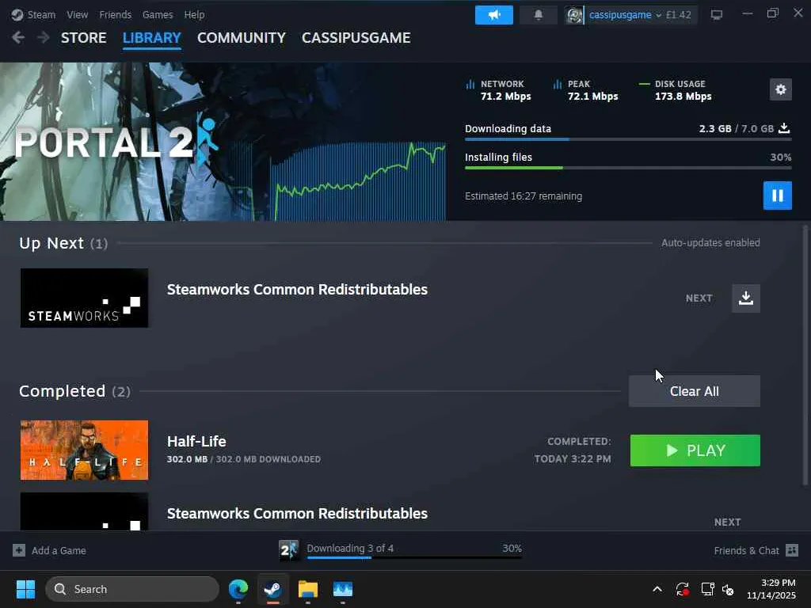Download Steamworks Redistributables now in Up Next
This screenshot has width=811, height=608.
(x=746, y=298)
